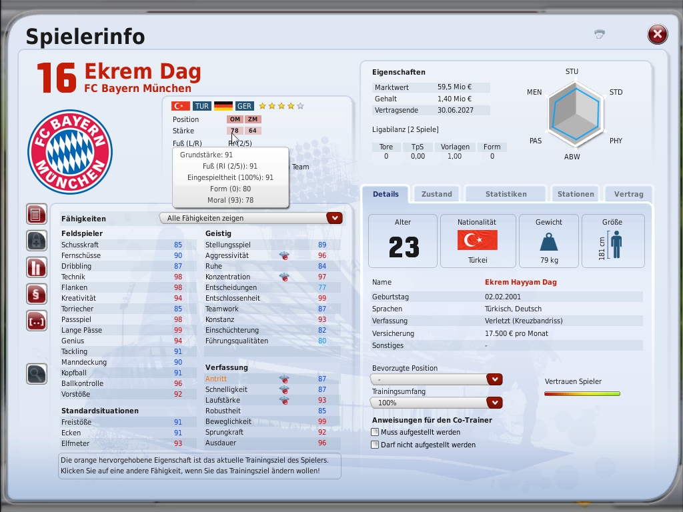Click the FC Bayern München club crest

pos(70,152)
